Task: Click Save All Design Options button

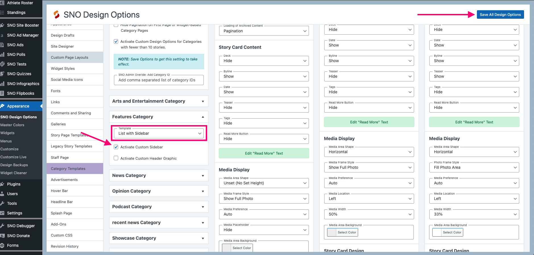Action: pos(500,14)
